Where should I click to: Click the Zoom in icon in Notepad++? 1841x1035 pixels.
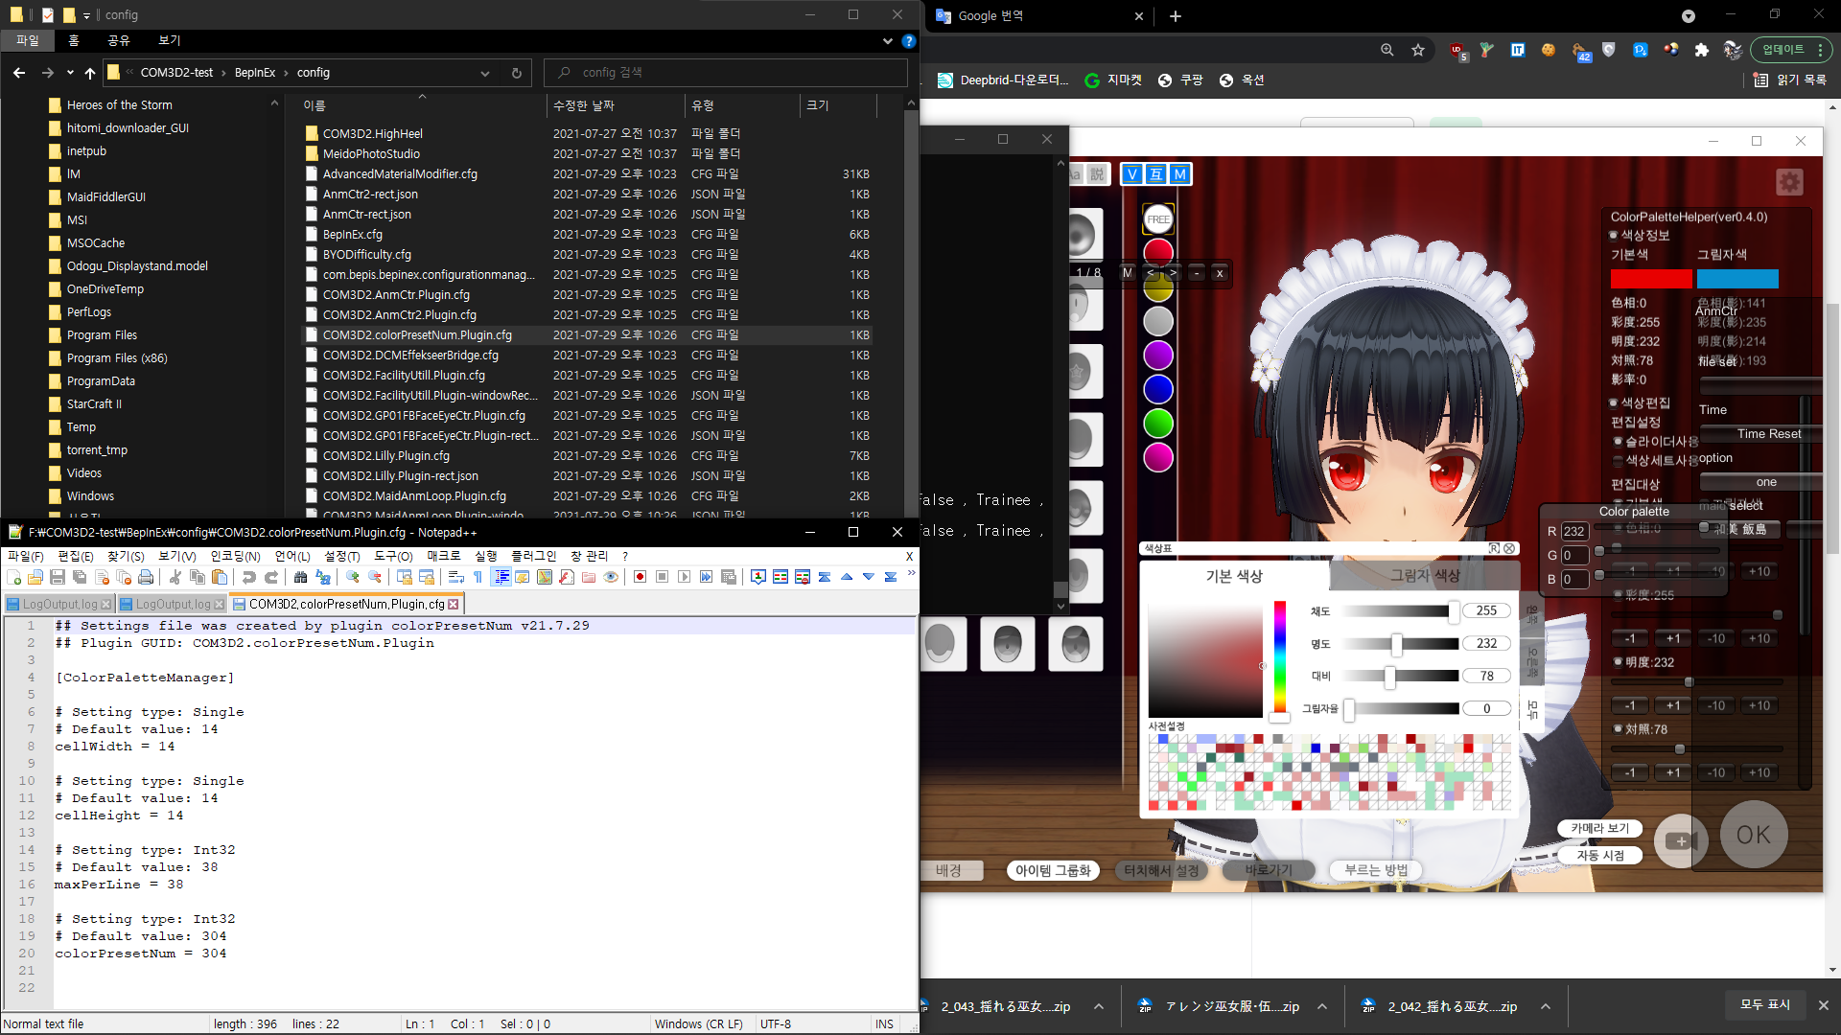coord(353,577)
